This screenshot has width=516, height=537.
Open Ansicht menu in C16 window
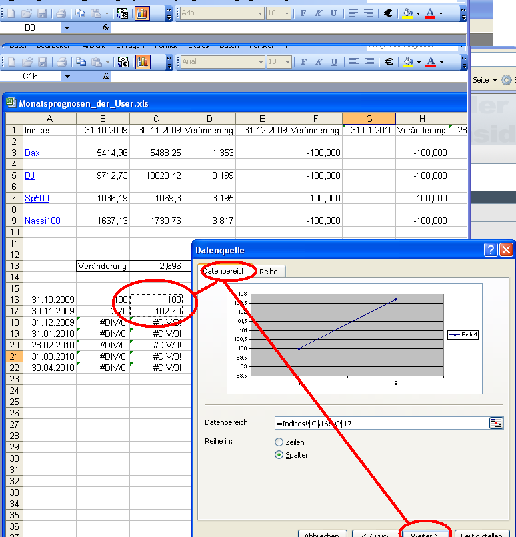94,47
